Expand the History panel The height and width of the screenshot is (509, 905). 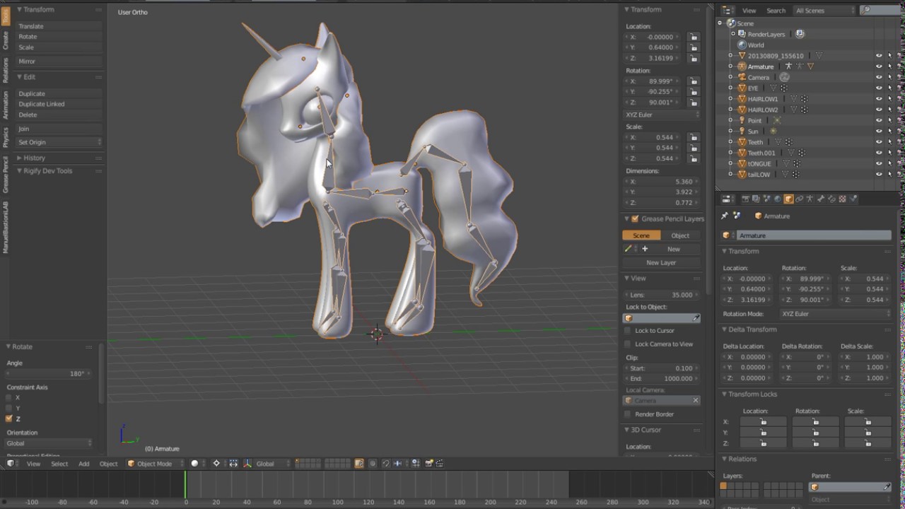(x=34, y=158)
